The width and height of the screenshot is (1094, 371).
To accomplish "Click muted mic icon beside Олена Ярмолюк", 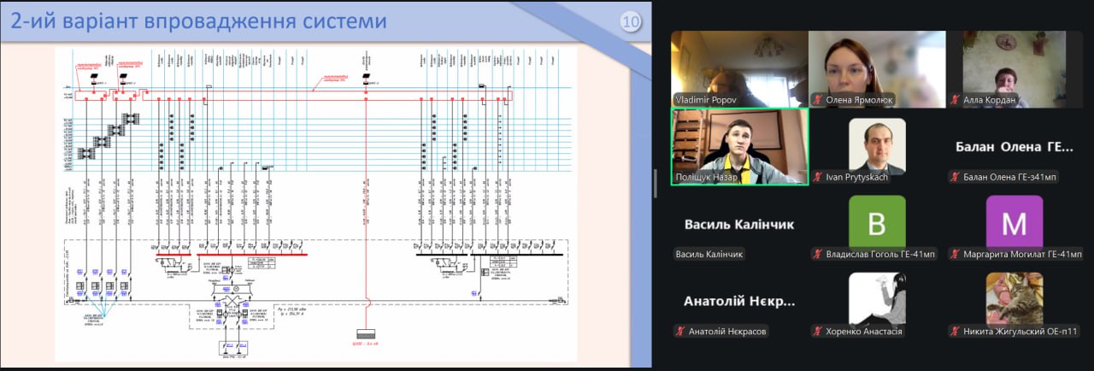I will tap(818, 100).
